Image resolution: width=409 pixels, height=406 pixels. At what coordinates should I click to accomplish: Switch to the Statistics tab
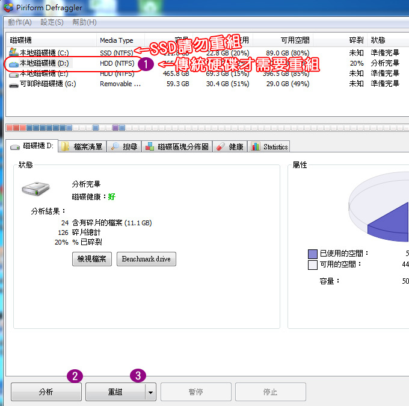click(269, 146)
